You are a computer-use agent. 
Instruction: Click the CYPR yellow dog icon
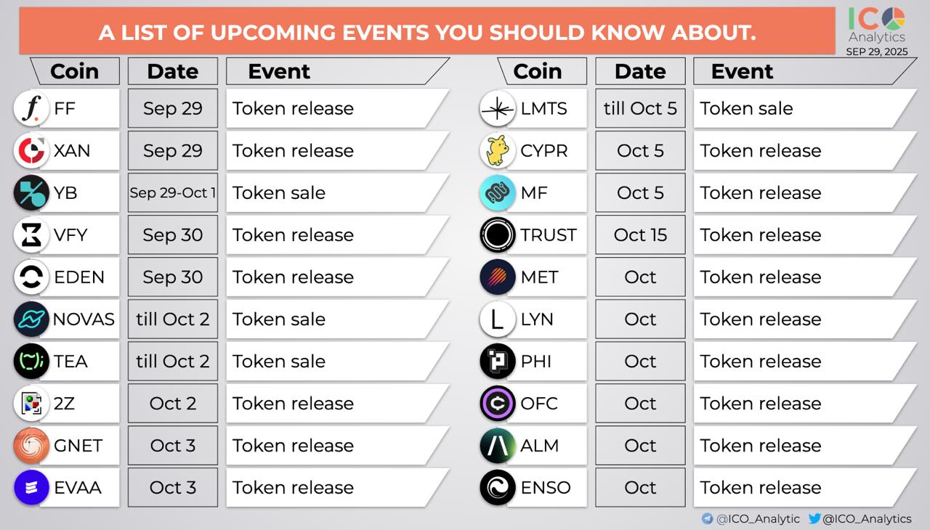pos(498,150)
